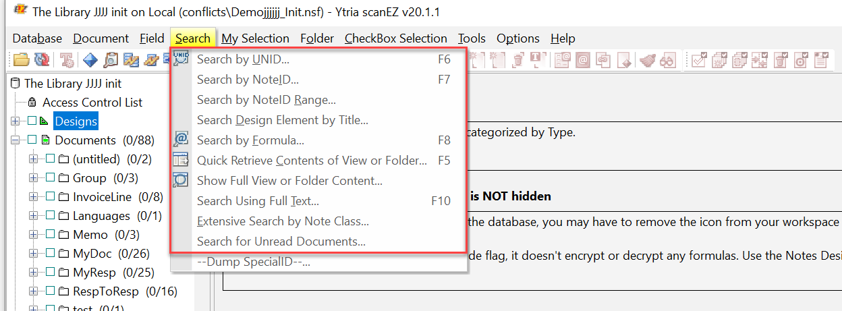
Task: Toggle the Memo folder checkbox
Action: pos(50,235)
